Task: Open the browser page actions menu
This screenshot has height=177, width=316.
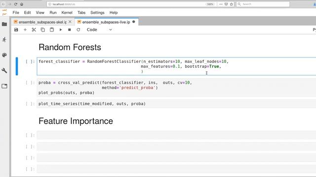Action: 221,4
